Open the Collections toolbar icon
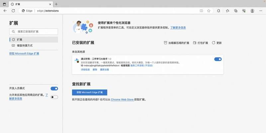 [x=236, y=11]
